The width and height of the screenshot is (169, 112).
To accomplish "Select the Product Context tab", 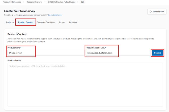I will 25,22.
